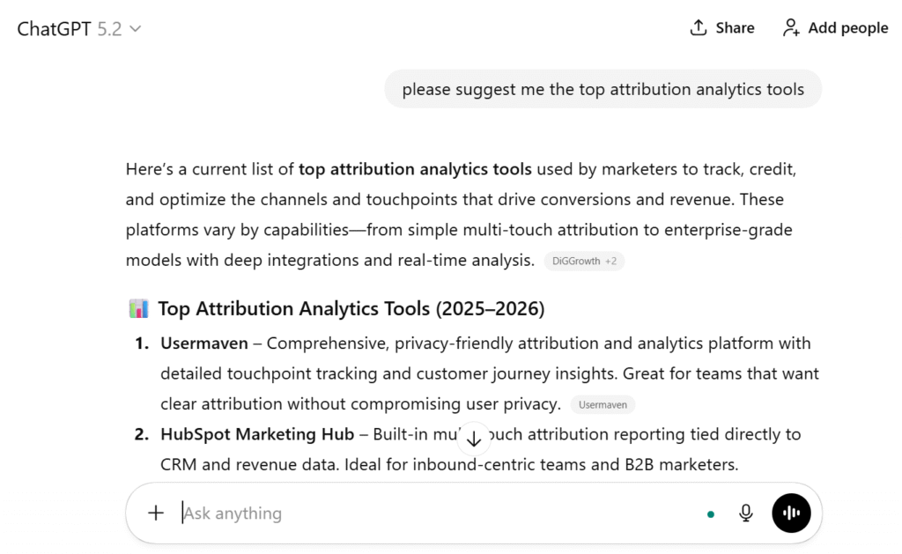Image resolution: width=902 pixels, height=554 pixels.
Task: Start voice mode with the waveform icon
Action: (790, 513)
